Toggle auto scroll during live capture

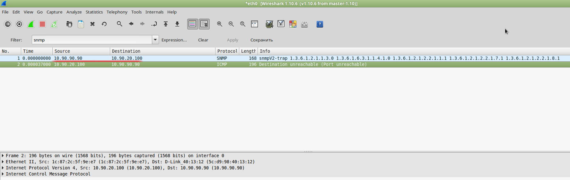(x=204, y=24)
